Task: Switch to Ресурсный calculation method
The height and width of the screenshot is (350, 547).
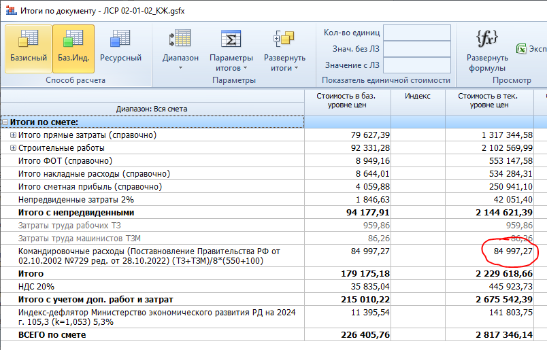Action: [x=120, y=49]
